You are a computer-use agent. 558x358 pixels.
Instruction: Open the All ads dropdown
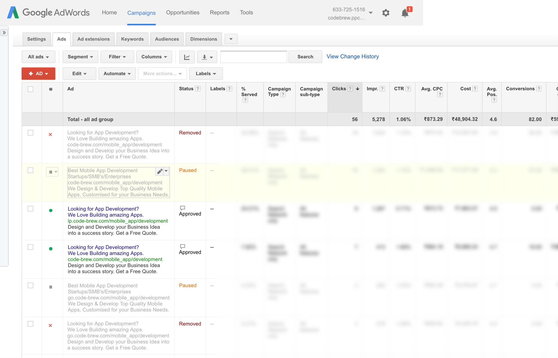pos(38,57)
